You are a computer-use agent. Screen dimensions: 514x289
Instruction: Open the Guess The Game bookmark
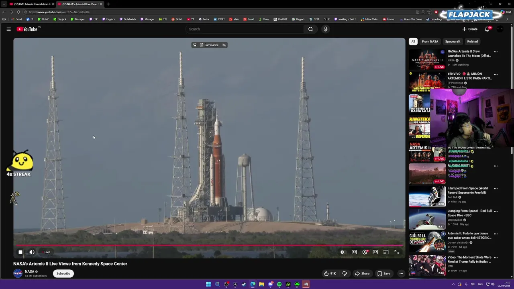click(x=411, y=19)
